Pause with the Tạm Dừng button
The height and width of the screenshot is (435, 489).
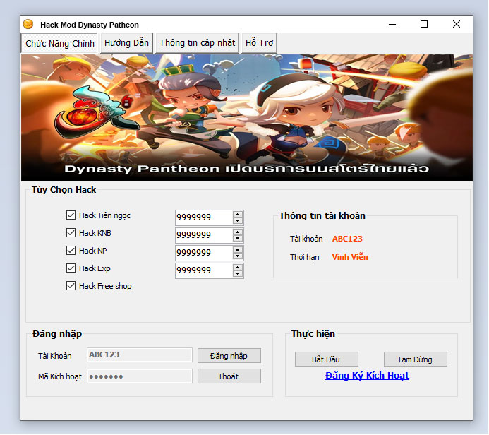[x=416, y=359]
